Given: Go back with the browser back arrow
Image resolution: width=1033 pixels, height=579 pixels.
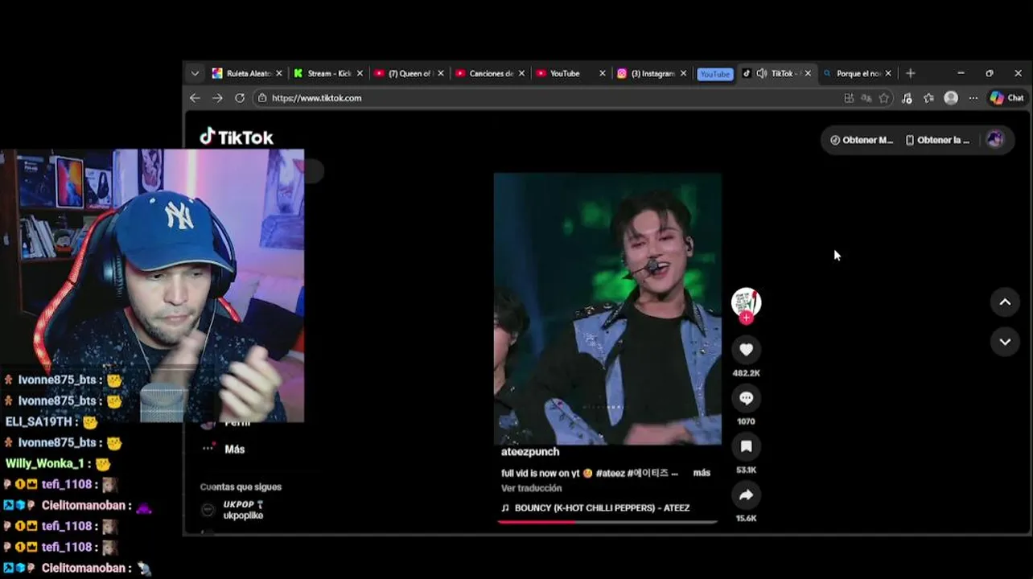Looking at the screenshot, I should (195, 98).
